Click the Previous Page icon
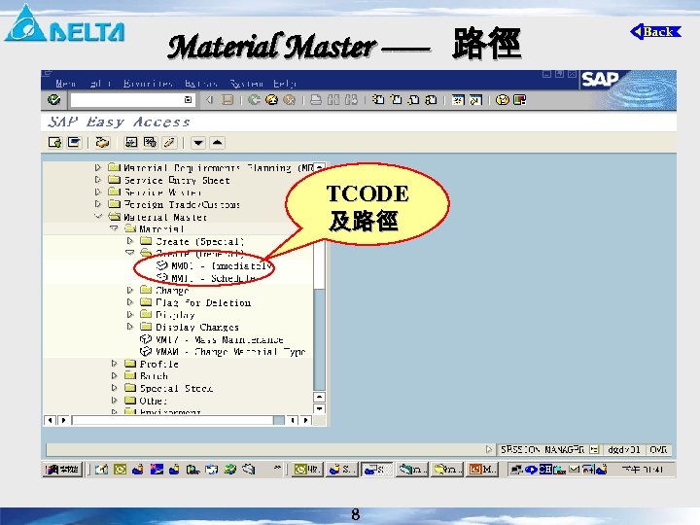Image resolution: width=700 pixels, height=525 pixels. pos(396,100)
